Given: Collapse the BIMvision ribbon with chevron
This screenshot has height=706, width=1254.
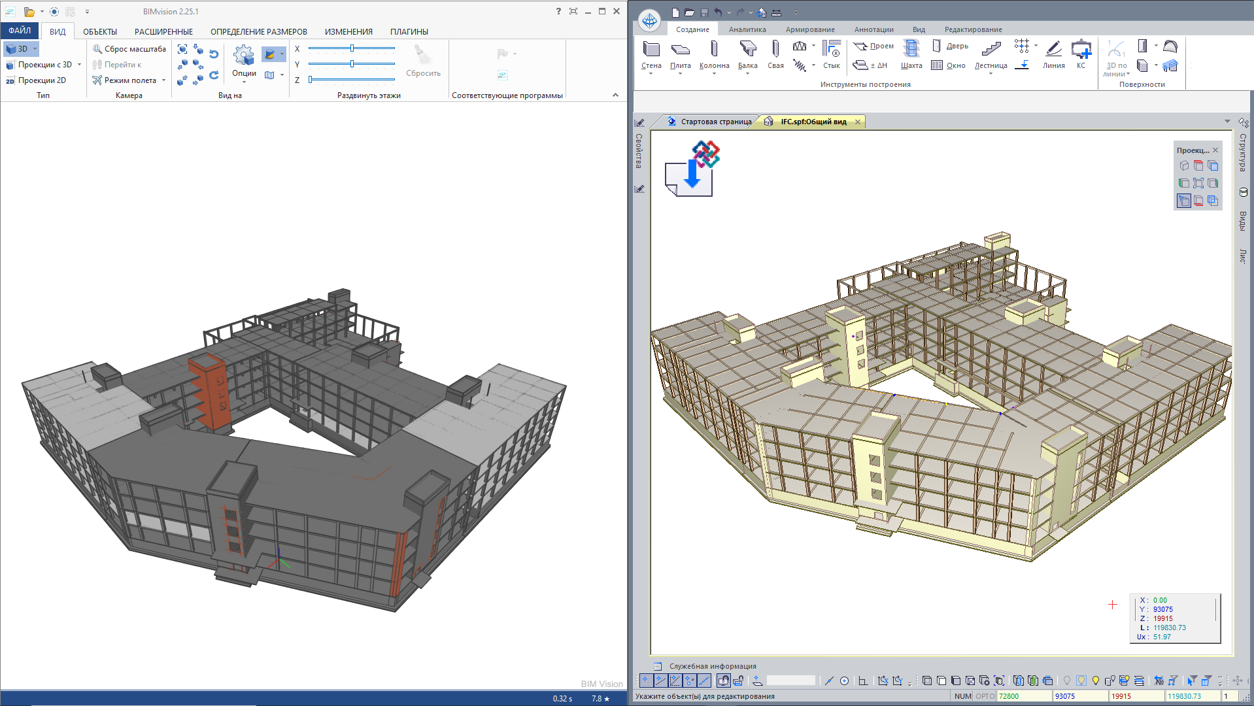Looking at the screenshot, I should (x=615, y=95).
